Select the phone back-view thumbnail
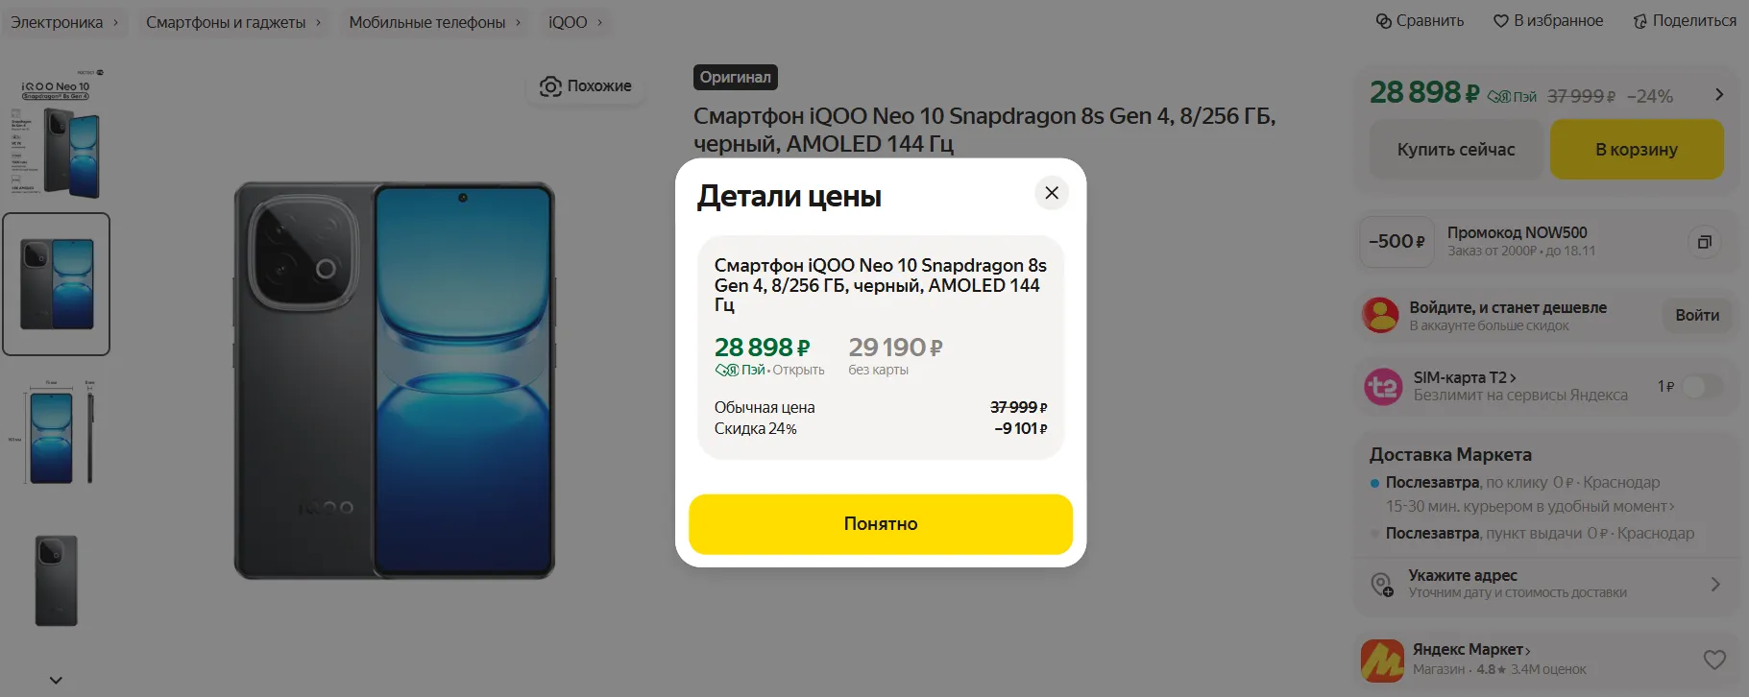1749x697 pixels. (x=57, y=581)
